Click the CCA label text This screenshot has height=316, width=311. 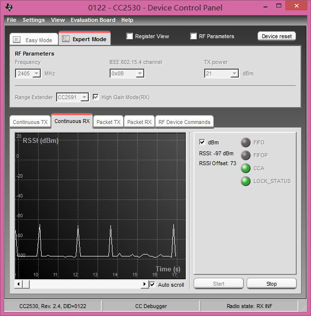coord(259,168)
